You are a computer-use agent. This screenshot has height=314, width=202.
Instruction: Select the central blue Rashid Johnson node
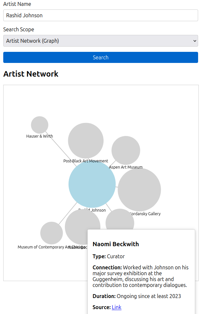92,184
